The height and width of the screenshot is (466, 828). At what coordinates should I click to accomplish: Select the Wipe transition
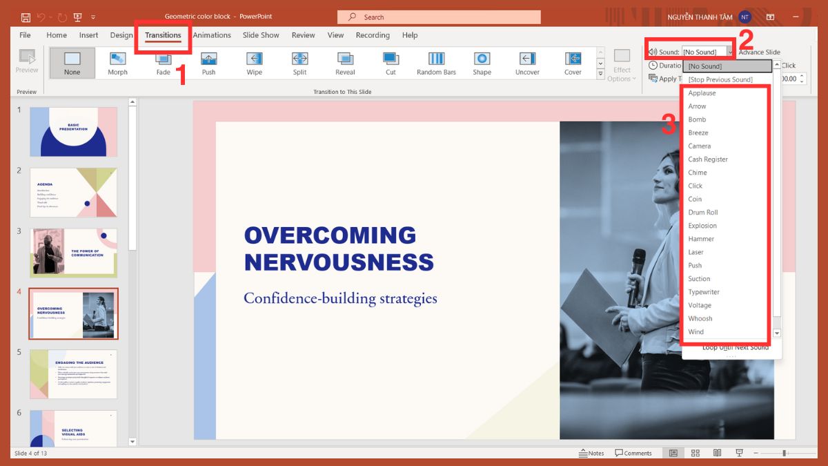click(254, 63)
